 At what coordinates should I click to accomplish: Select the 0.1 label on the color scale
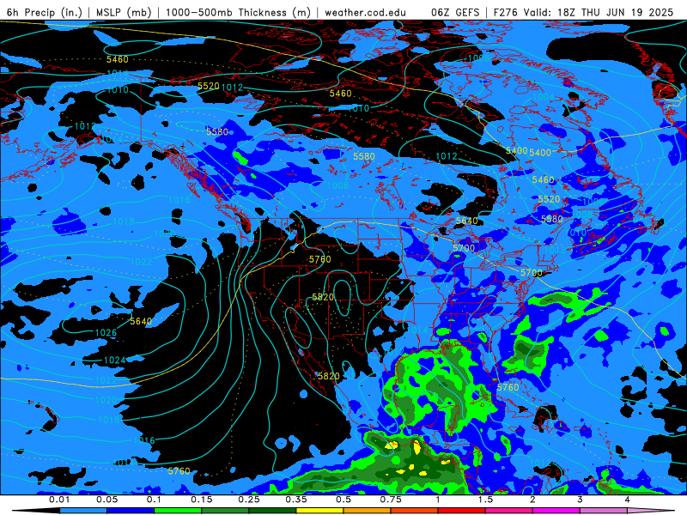[x=155, y=500]
